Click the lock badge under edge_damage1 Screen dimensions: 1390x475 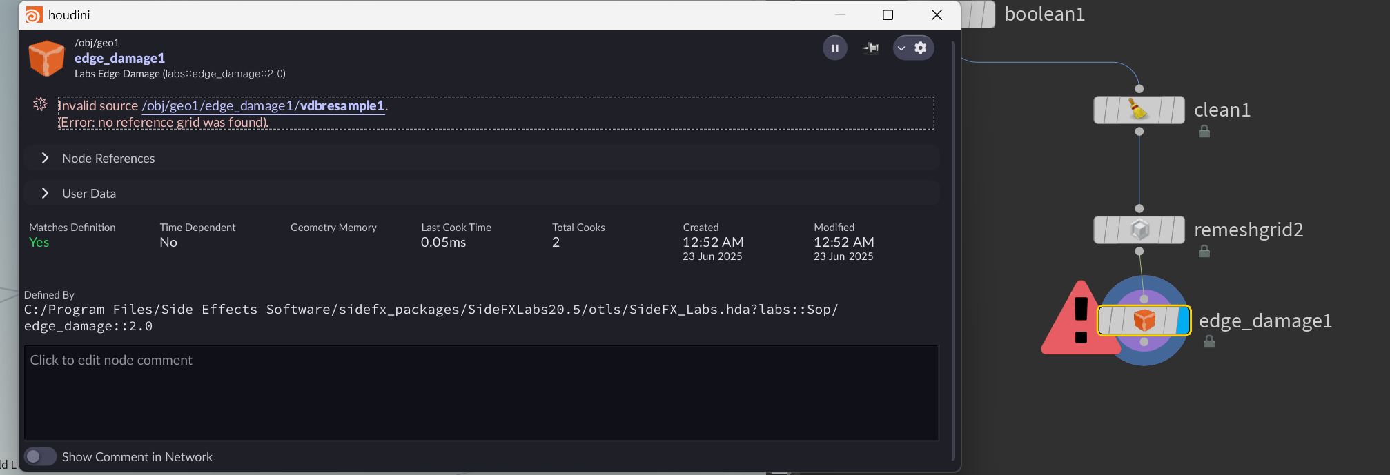[1209, 341]
